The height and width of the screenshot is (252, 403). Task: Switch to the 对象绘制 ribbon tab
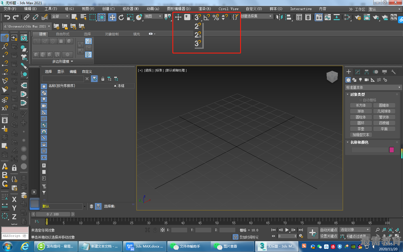tap(112, 34)
